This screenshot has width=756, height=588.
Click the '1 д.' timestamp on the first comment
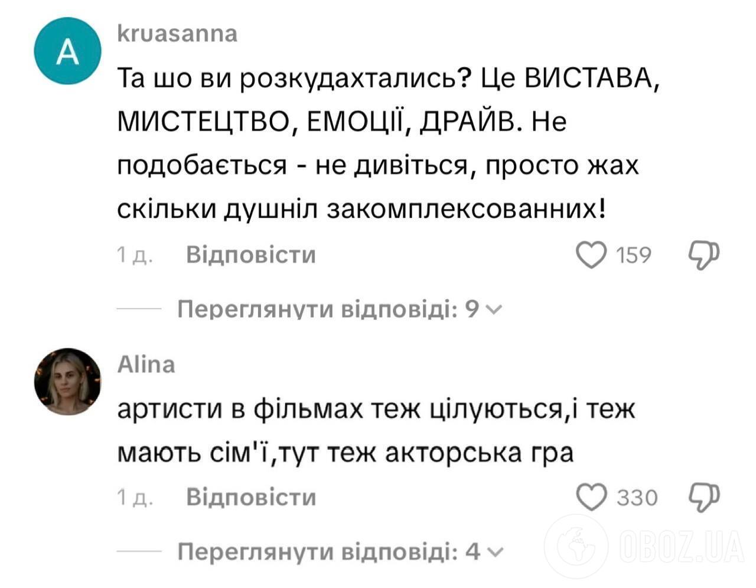tap(135, 254)
